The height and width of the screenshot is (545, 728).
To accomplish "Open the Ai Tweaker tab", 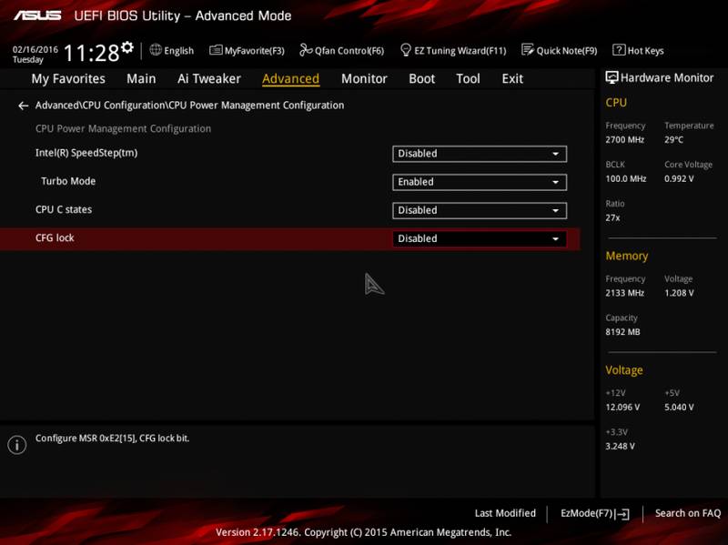I will pos(209,79).
